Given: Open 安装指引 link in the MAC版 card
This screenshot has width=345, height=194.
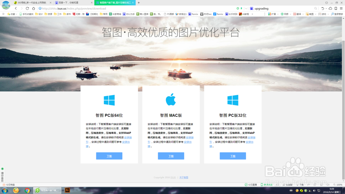Looking at the screenshot, I should point(190,137).
